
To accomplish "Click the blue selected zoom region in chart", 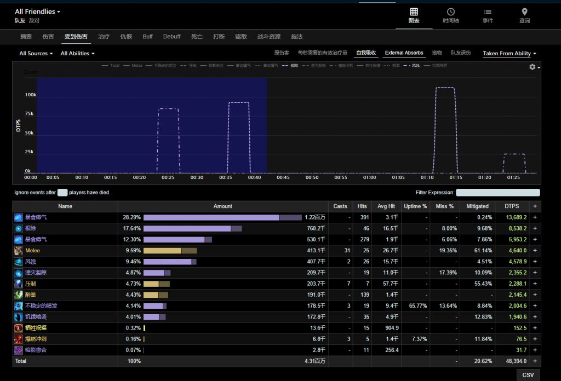I will (x=152, y=125).
